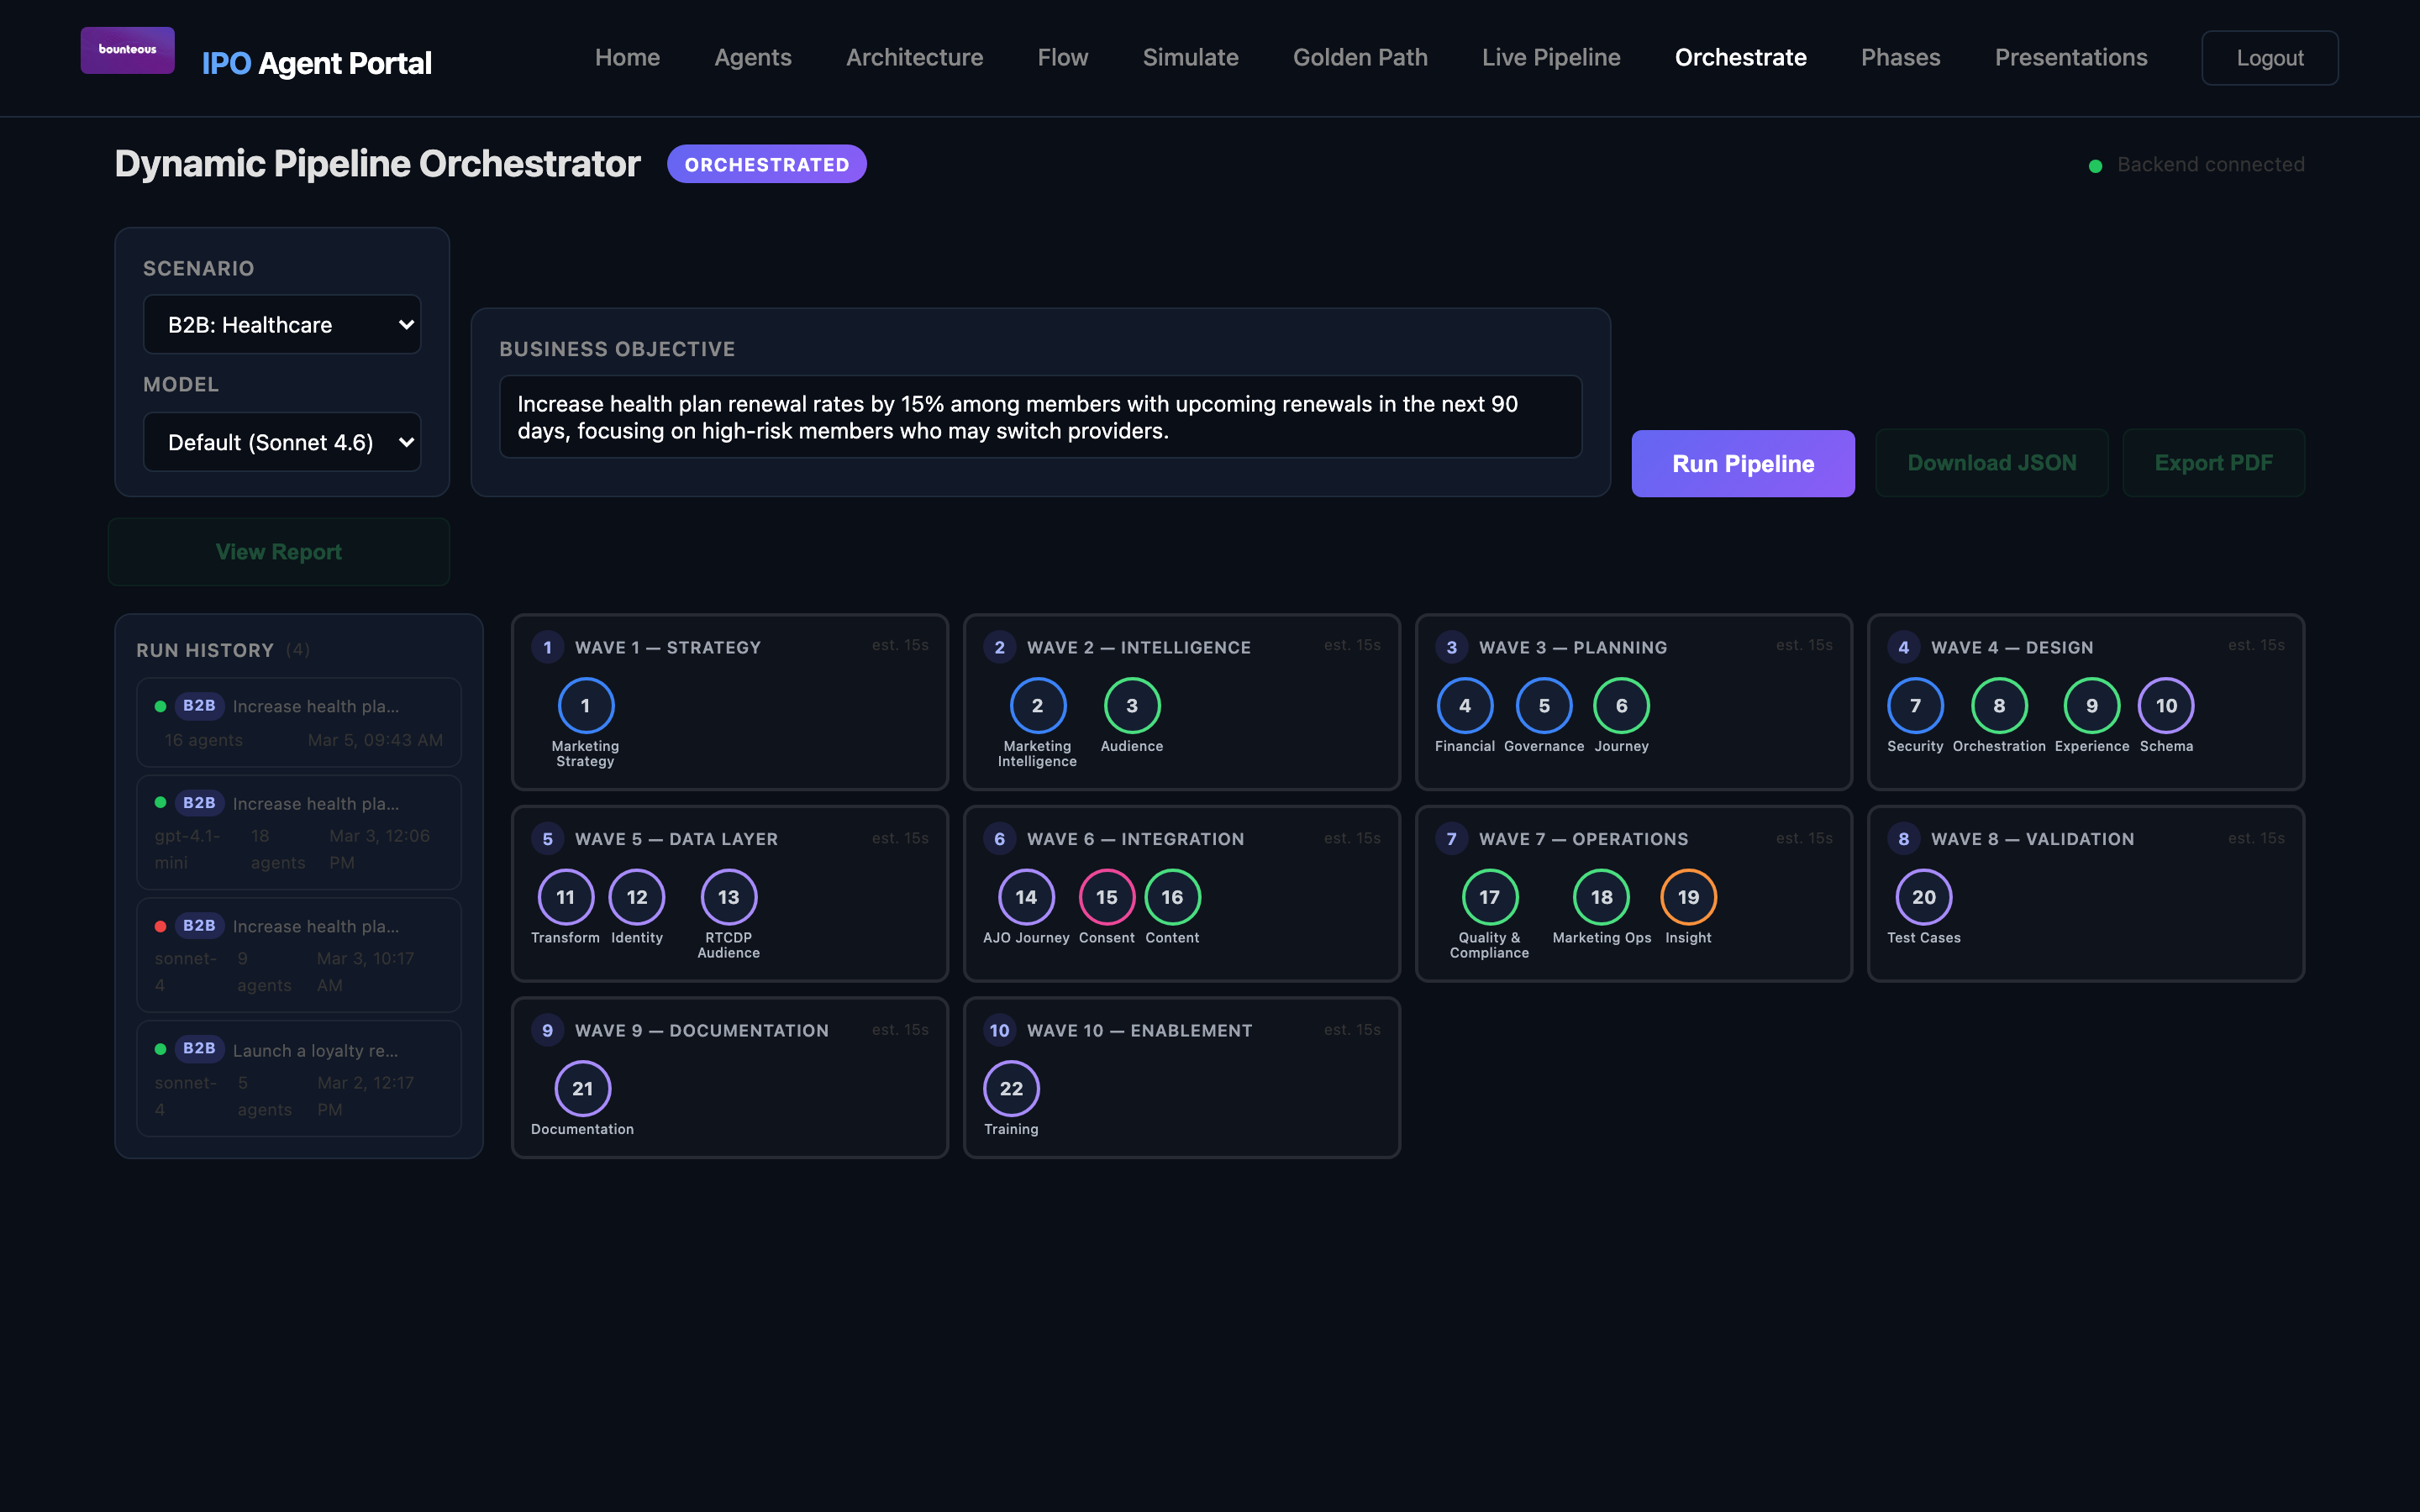Select the Consent node in Wave 6
Image resolution: width=2420 pixels, height=1512 pixels.
point(1106,898)
